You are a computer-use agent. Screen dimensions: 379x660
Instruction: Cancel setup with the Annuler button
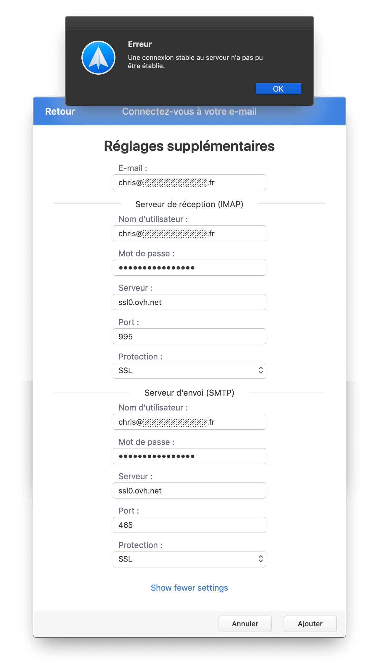245,624
